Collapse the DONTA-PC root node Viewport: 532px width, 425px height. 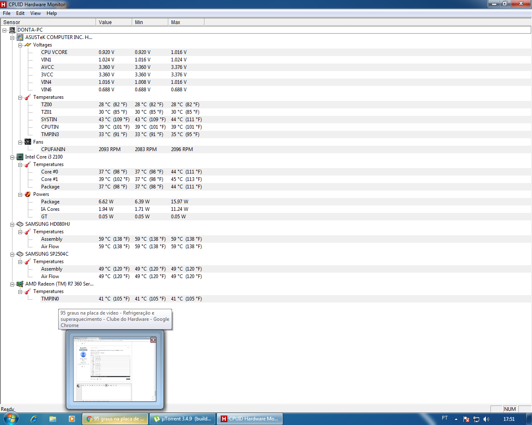coord(4,30)
